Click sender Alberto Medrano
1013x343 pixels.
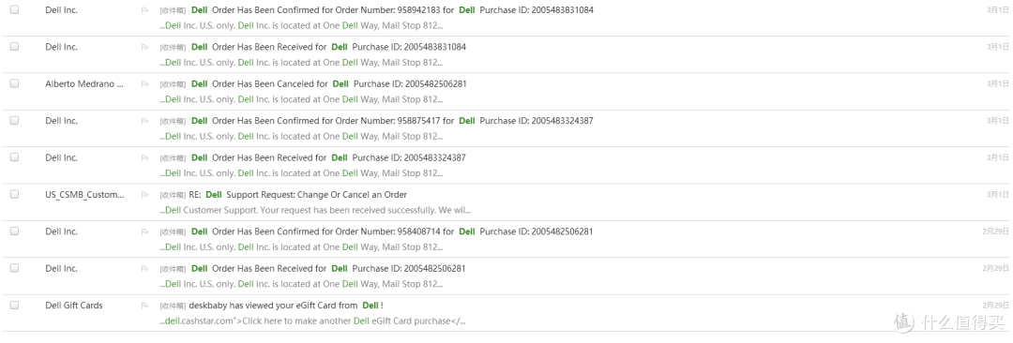point(84,84)
